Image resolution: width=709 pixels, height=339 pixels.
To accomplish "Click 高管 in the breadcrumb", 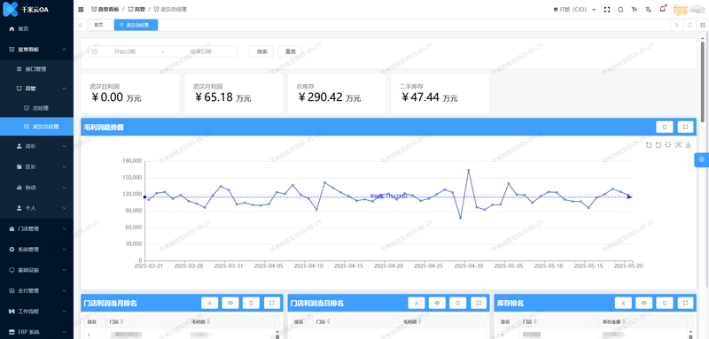I will (x=136, y=10).
